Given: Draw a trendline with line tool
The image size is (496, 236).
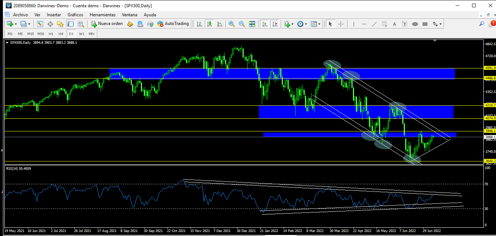Looking at the screenshot, I should click(374, 24).
